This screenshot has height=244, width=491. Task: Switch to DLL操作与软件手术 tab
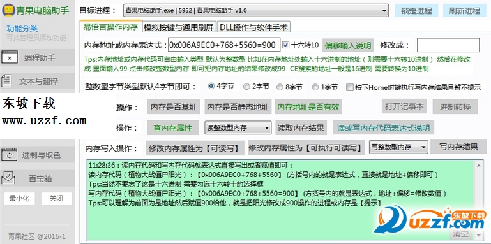(x=253, y=27)
